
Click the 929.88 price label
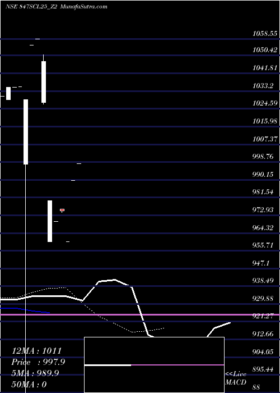[263, 299]
